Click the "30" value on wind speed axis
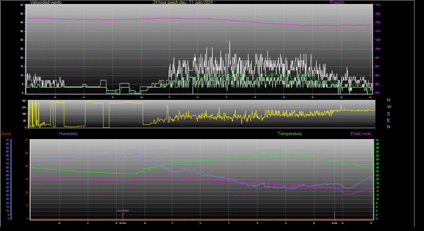The image size is (424, 231). coord(22,40)
